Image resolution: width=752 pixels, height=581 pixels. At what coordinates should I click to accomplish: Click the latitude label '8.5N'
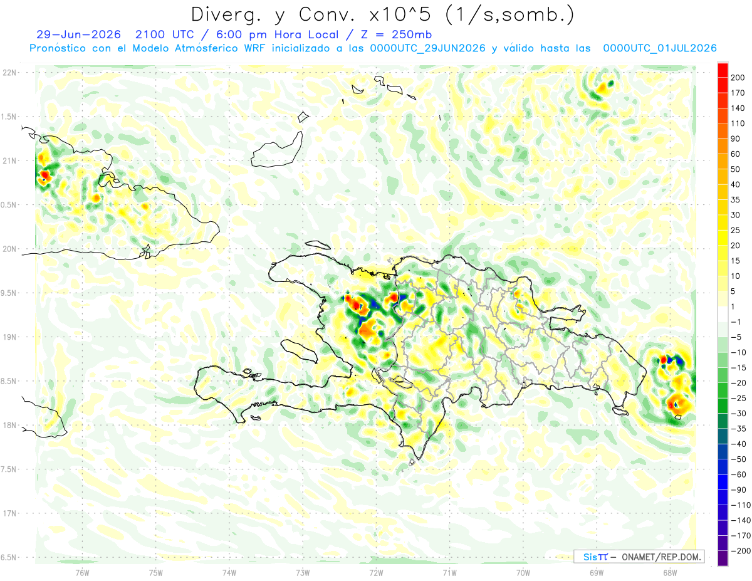[9, 381]
